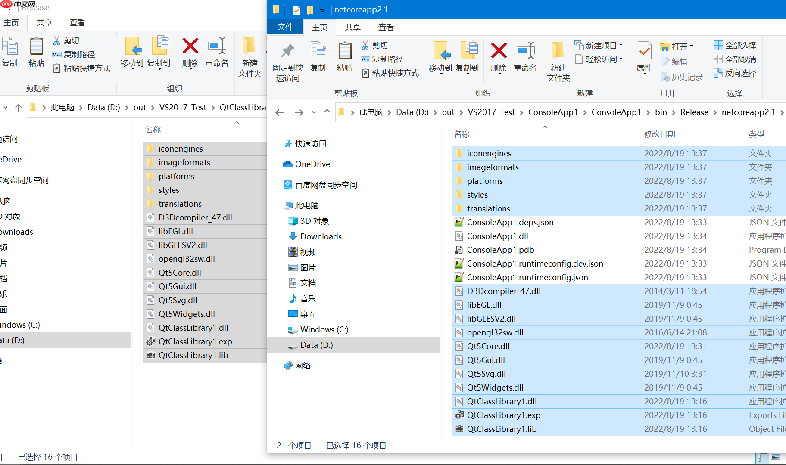The height and width of the screenshot is (465, 786).
Task: Open File tab in netcoreapp2.1 window
Action: (x=285, y=27)
